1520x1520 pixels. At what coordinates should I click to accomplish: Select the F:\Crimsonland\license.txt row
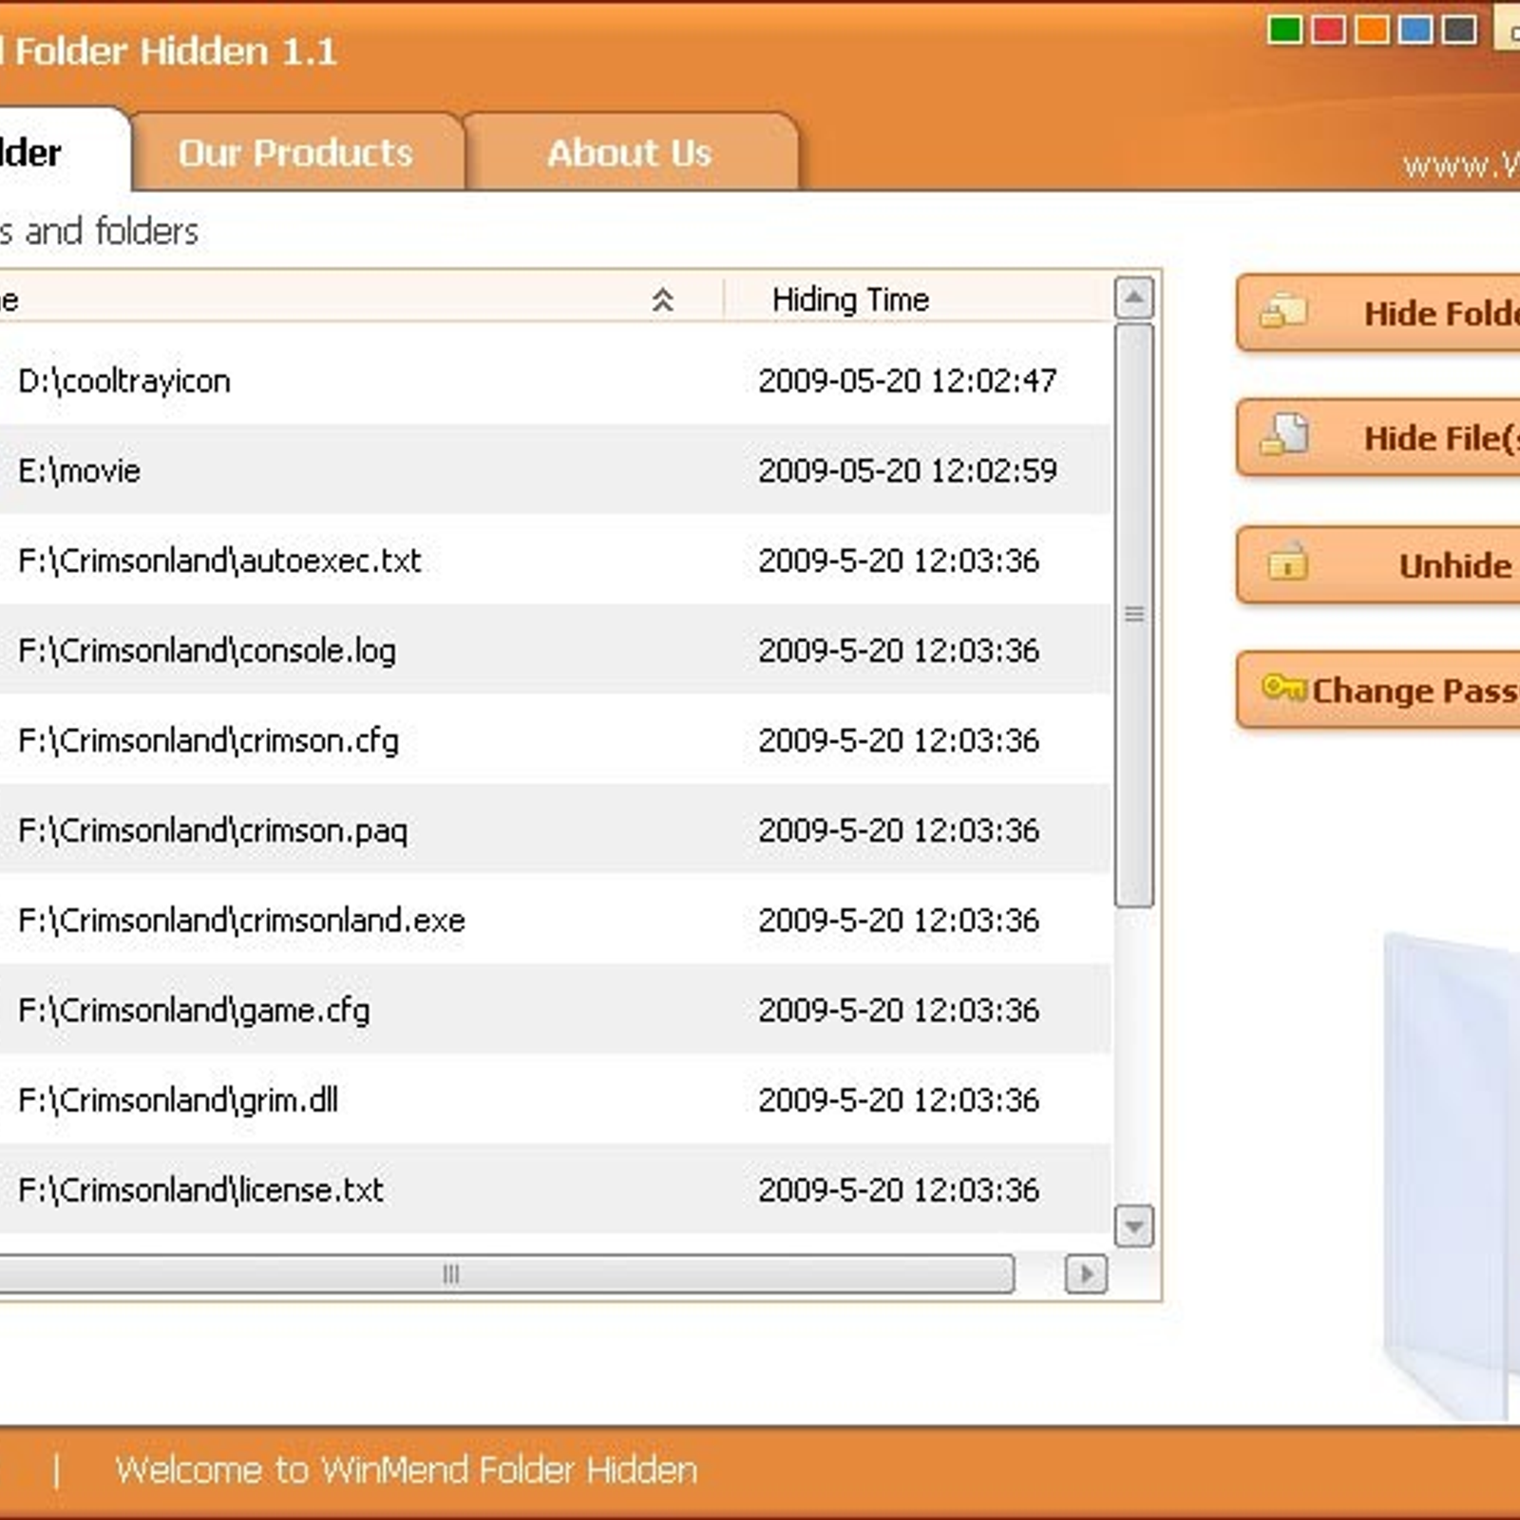555,1189
